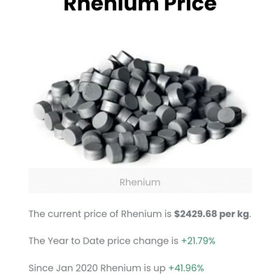Click the word 'Price' in the heading
This screenshot has height=280, width=280.
point(190,5)
